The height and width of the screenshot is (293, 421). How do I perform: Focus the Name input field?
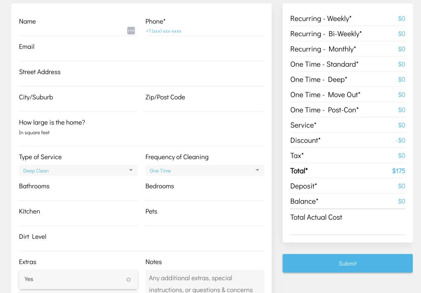point(72,31)
